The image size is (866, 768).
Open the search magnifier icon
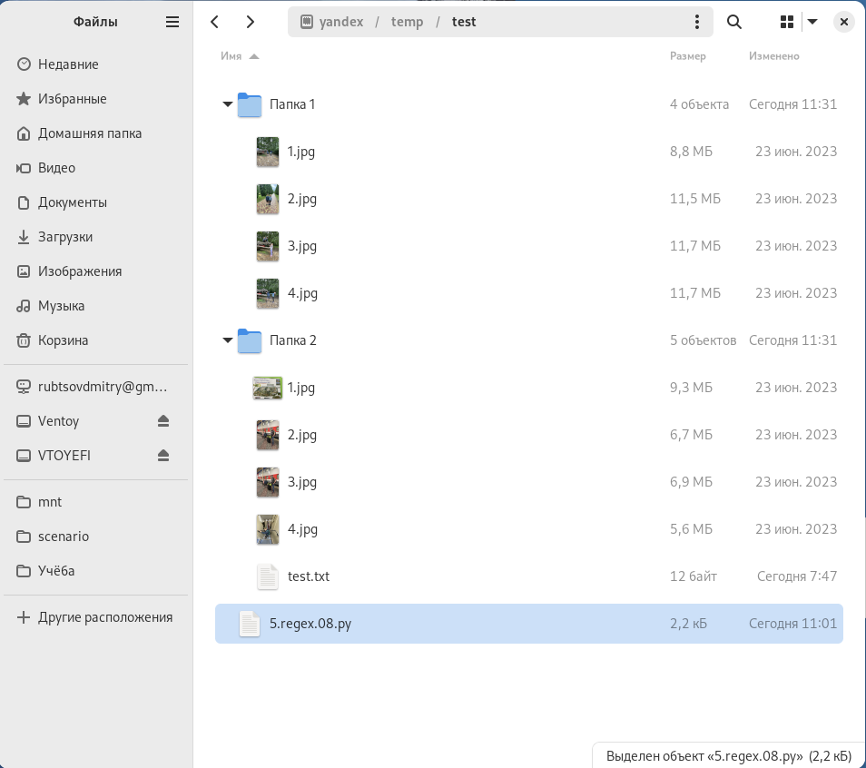(x=734, y=22)
